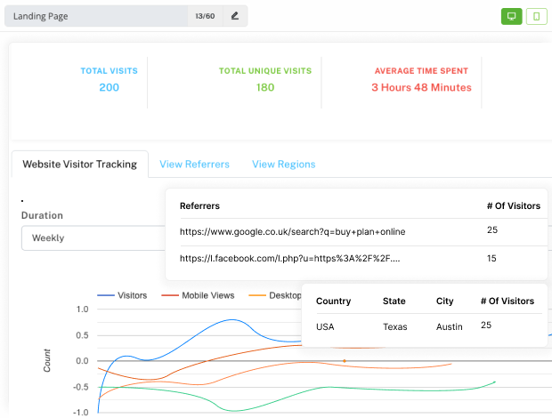Screen dimensions: 552x418
Task: Click the Total Unique Visits value 180
Action: [x=265, y=87]
